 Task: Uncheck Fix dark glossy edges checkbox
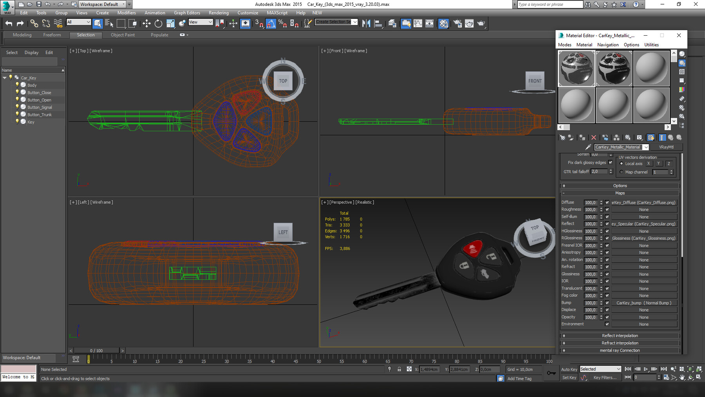pos(610,163)
